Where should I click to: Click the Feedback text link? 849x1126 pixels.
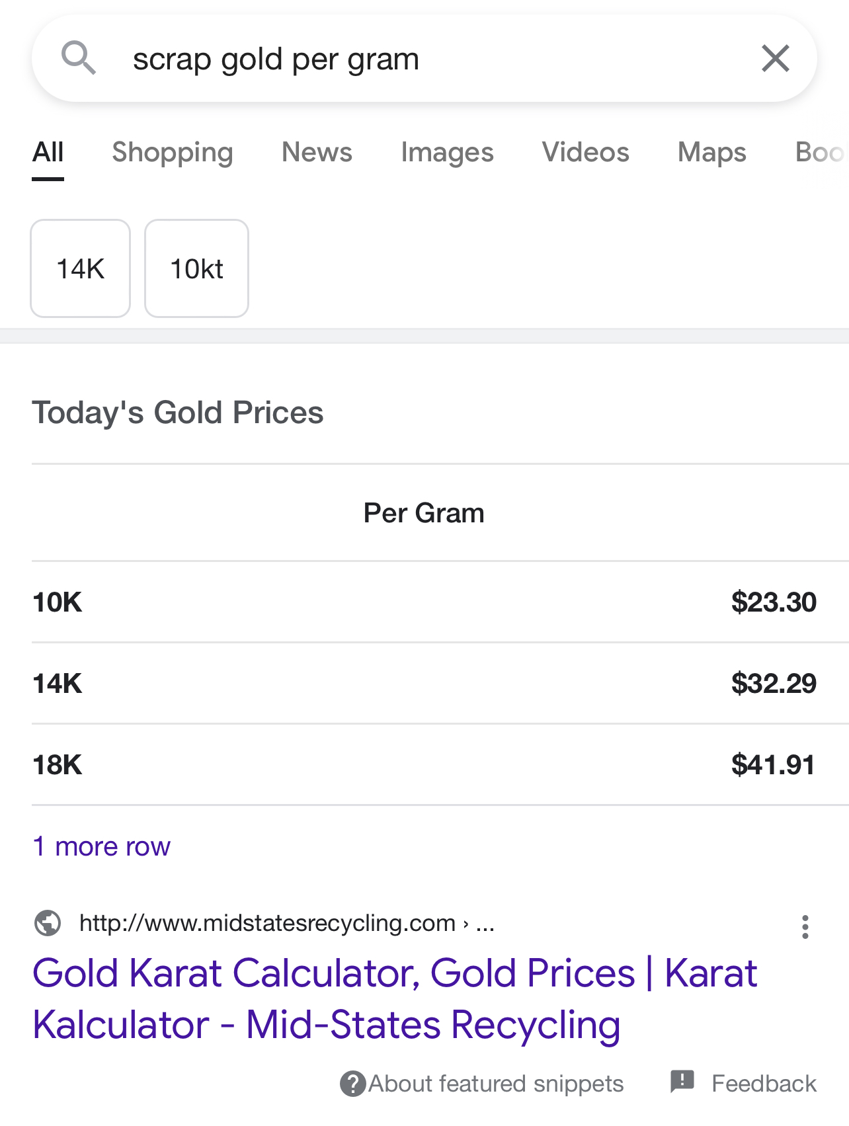click(764, 1084)
